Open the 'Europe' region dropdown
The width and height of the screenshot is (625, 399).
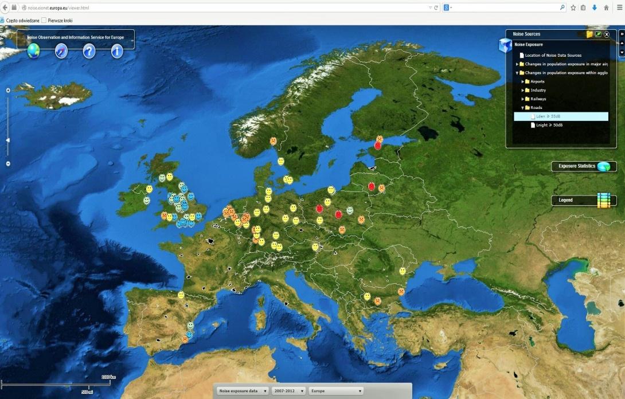click(336, 391)
